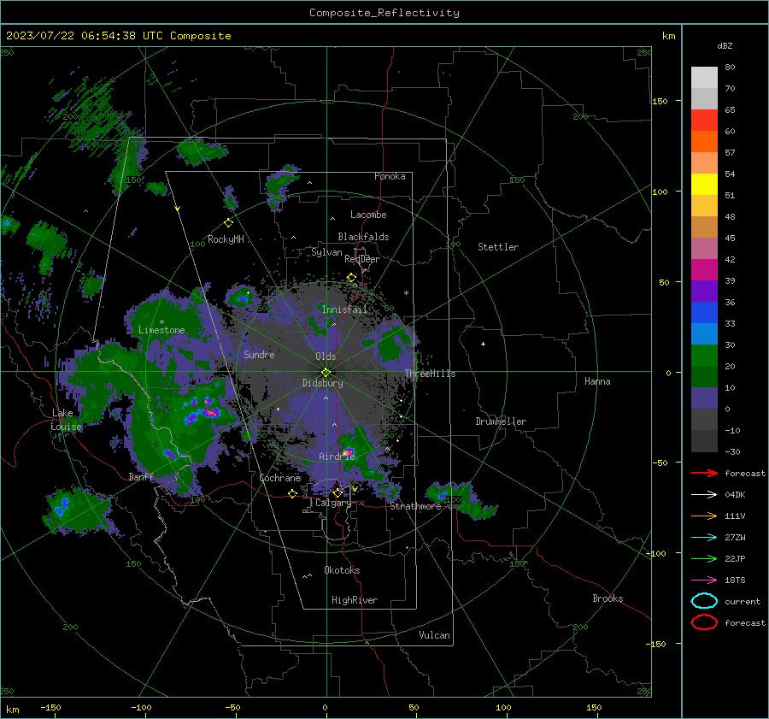
Task: Click the Blackfalds label
Action: [x=363, y=237]
